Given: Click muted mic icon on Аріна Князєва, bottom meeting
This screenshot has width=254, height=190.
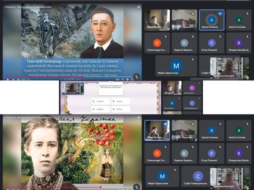Looking at the screenshot, I should pyautogui.click(x=220, y=124).
